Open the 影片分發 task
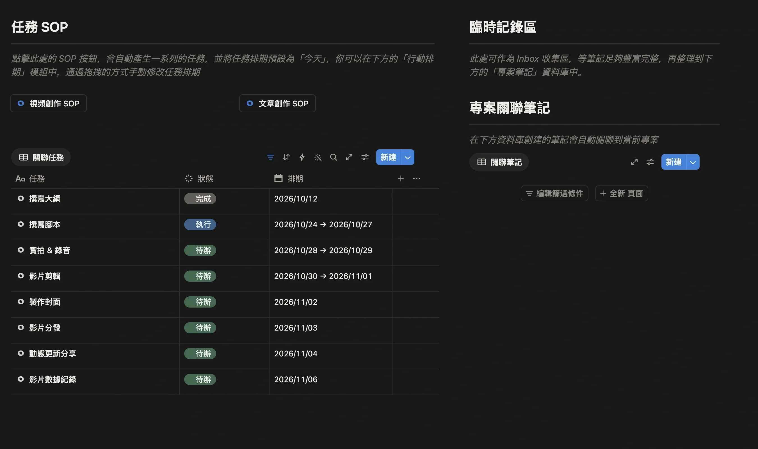This screenshot has width=758, height=449. pyautogui.click(x=45, y=328)
